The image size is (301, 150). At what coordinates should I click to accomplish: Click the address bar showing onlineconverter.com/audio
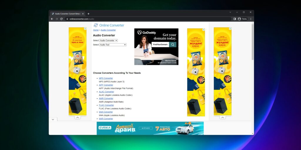tap(148, 19)
